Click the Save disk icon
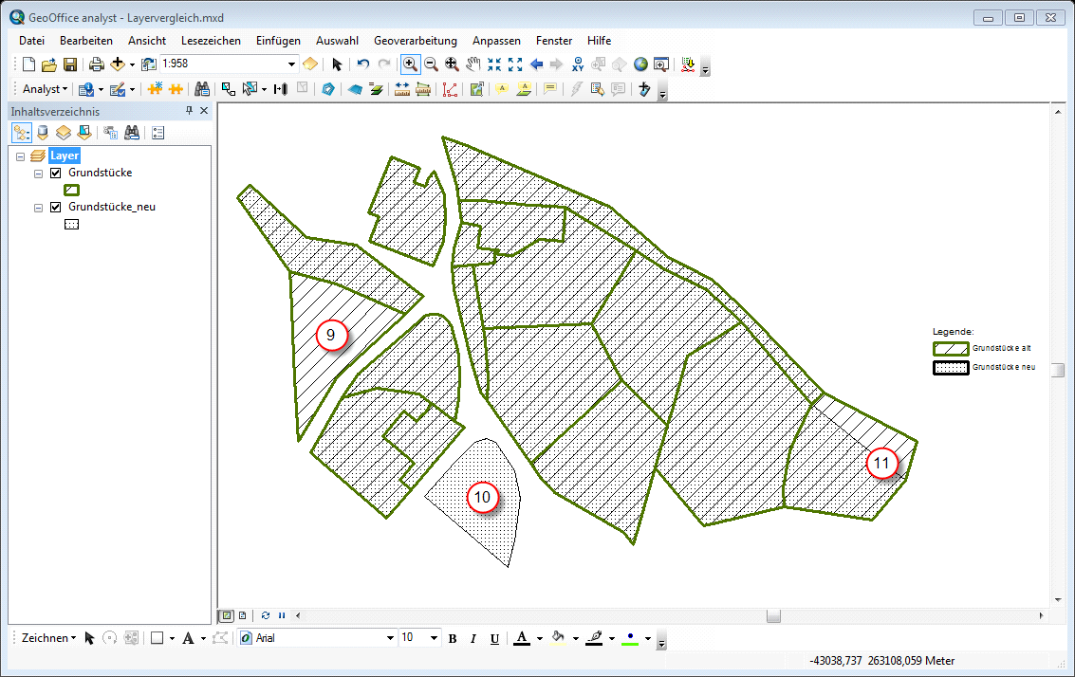The height and width of the screenshot is (677, 1075). click(70, 64)
